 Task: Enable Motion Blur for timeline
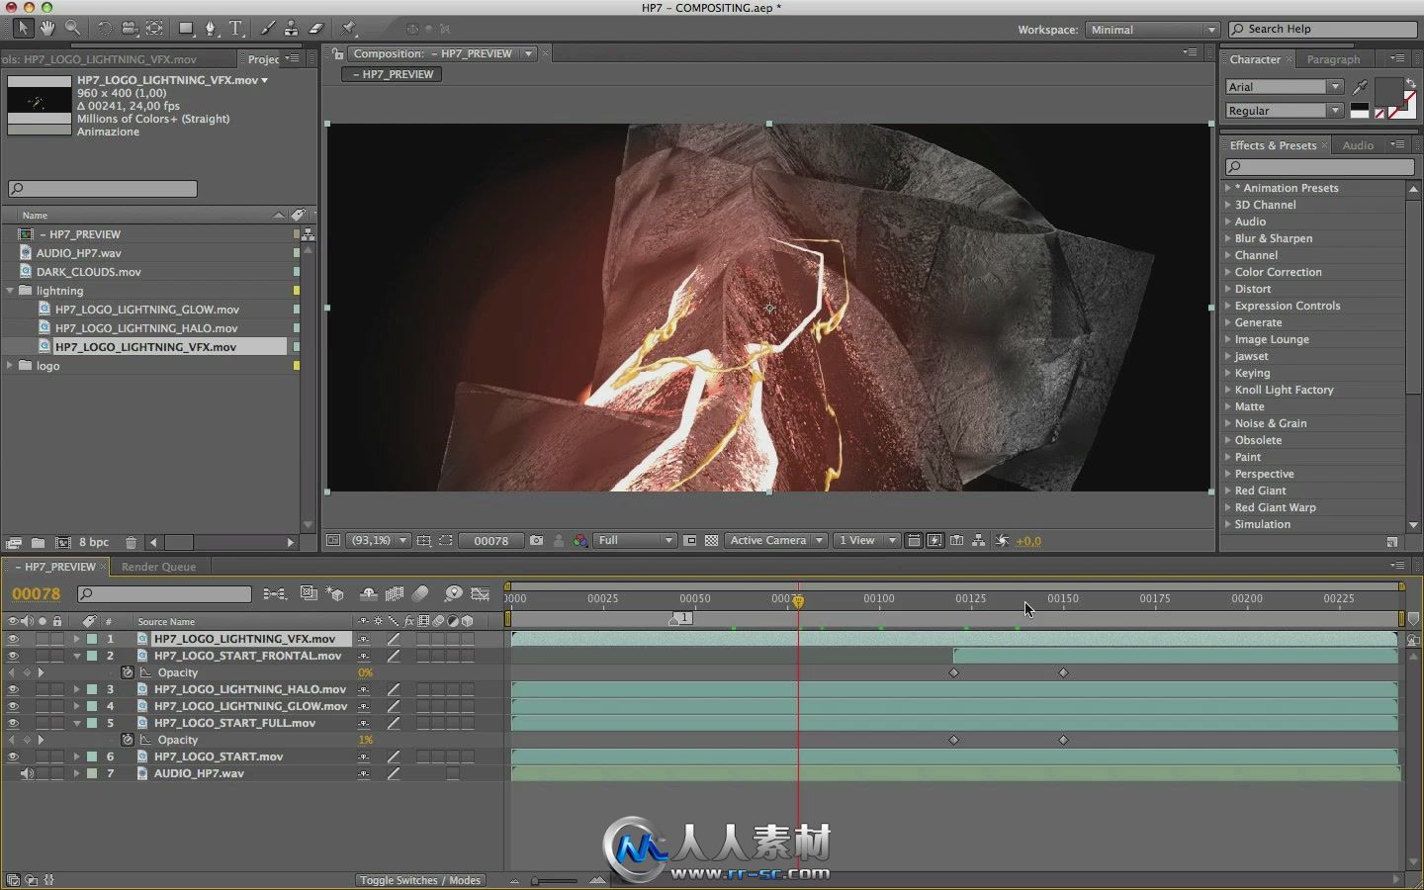tap(420, 593)
